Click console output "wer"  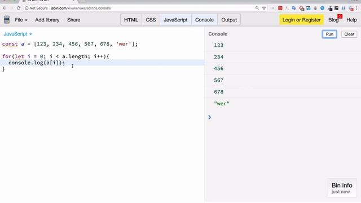click(x=222, y=104)
